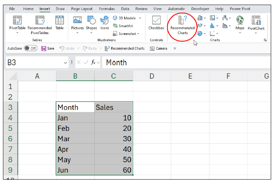Switch to the Home tab
Screen dimensions: 272x188
[28, 9]
